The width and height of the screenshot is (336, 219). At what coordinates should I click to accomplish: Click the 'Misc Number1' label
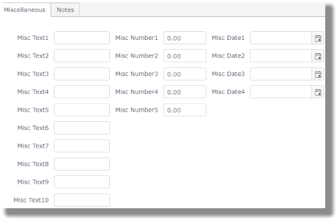137,38
